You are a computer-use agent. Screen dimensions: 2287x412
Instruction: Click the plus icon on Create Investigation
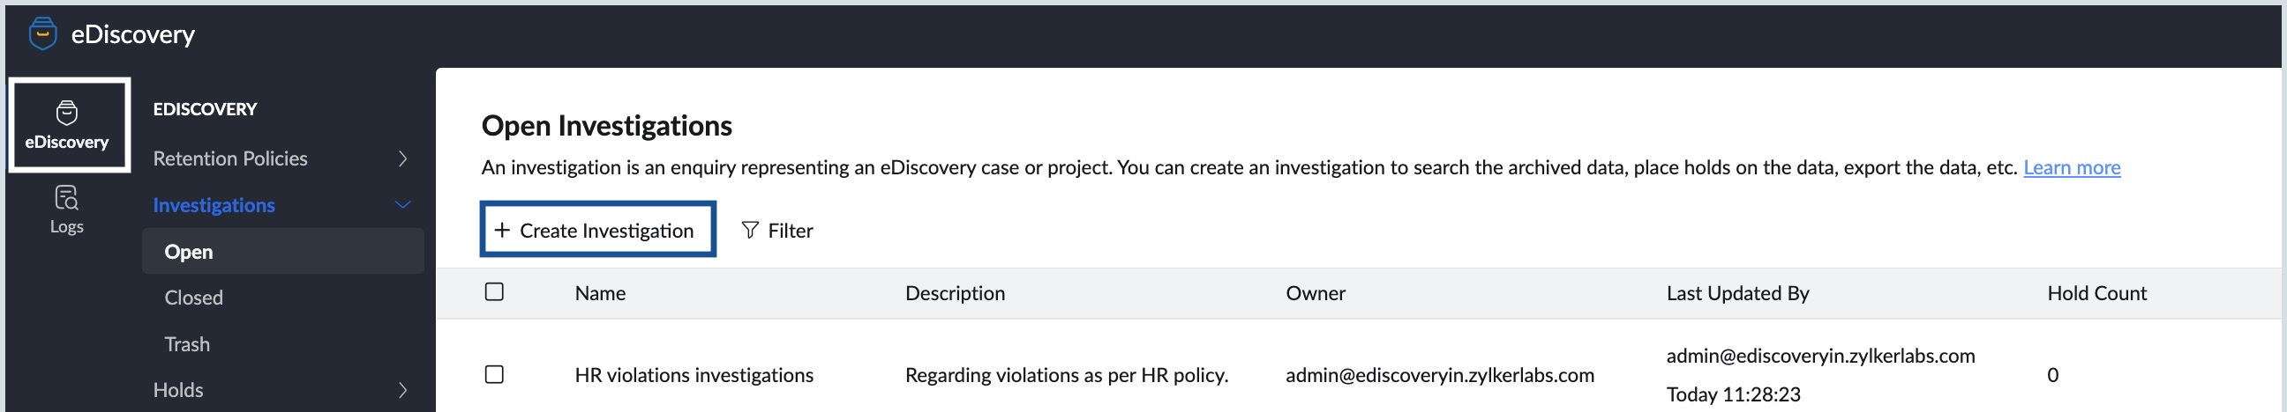(502, 231)
